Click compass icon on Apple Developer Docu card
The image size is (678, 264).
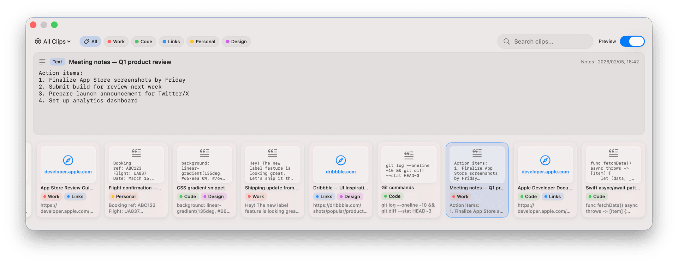[545, 161]
